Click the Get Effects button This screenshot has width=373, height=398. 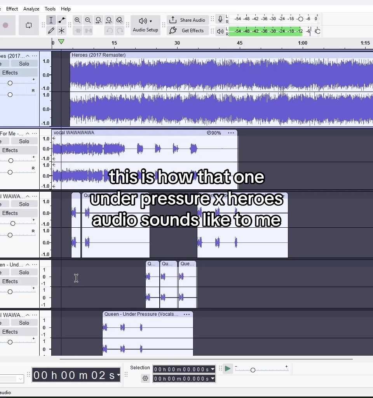[188, 31]
